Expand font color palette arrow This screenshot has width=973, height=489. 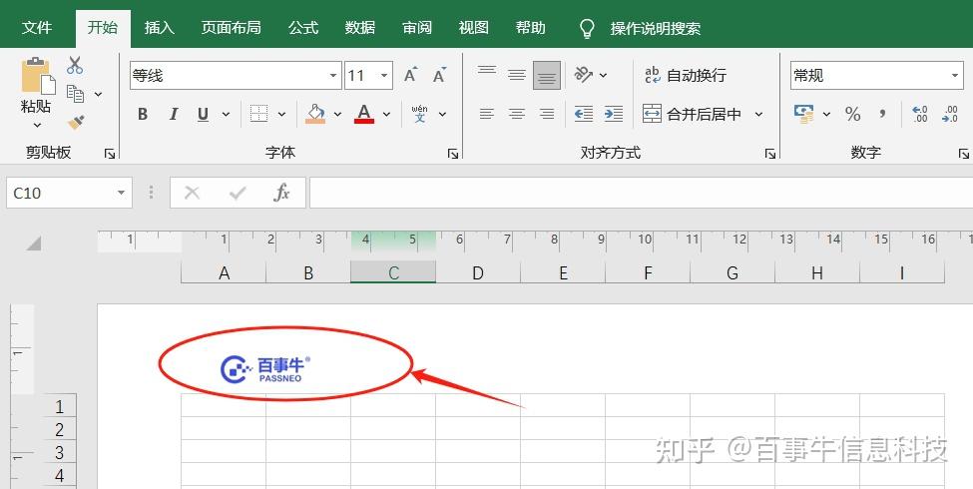click(386, 114)
